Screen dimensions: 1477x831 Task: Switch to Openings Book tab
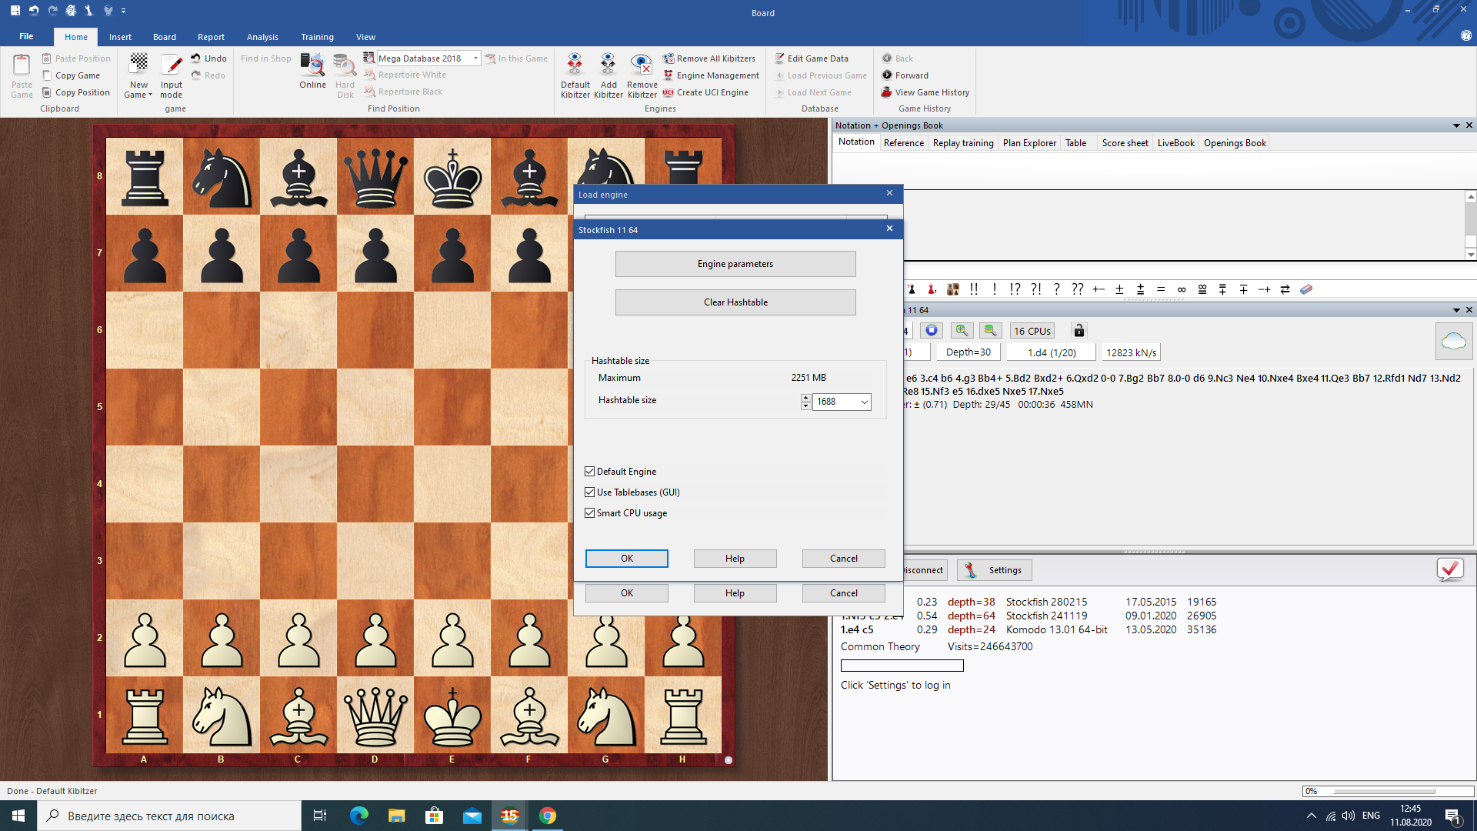click(1234, 143)
